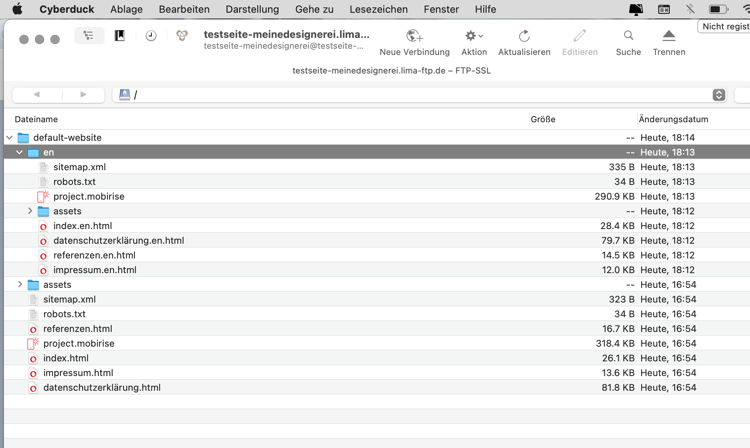Image resolution: width=750 pixels, height=448 pixels.
Task: Open the Aktion gear menu
Action: tap(473, 36)
